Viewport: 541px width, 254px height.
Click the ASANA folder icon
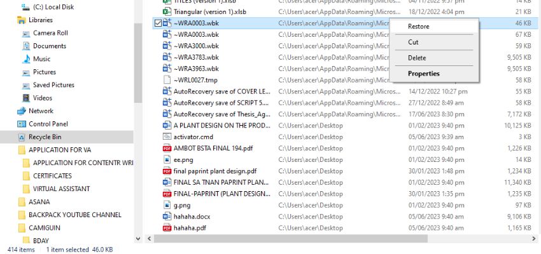(22, 202)
